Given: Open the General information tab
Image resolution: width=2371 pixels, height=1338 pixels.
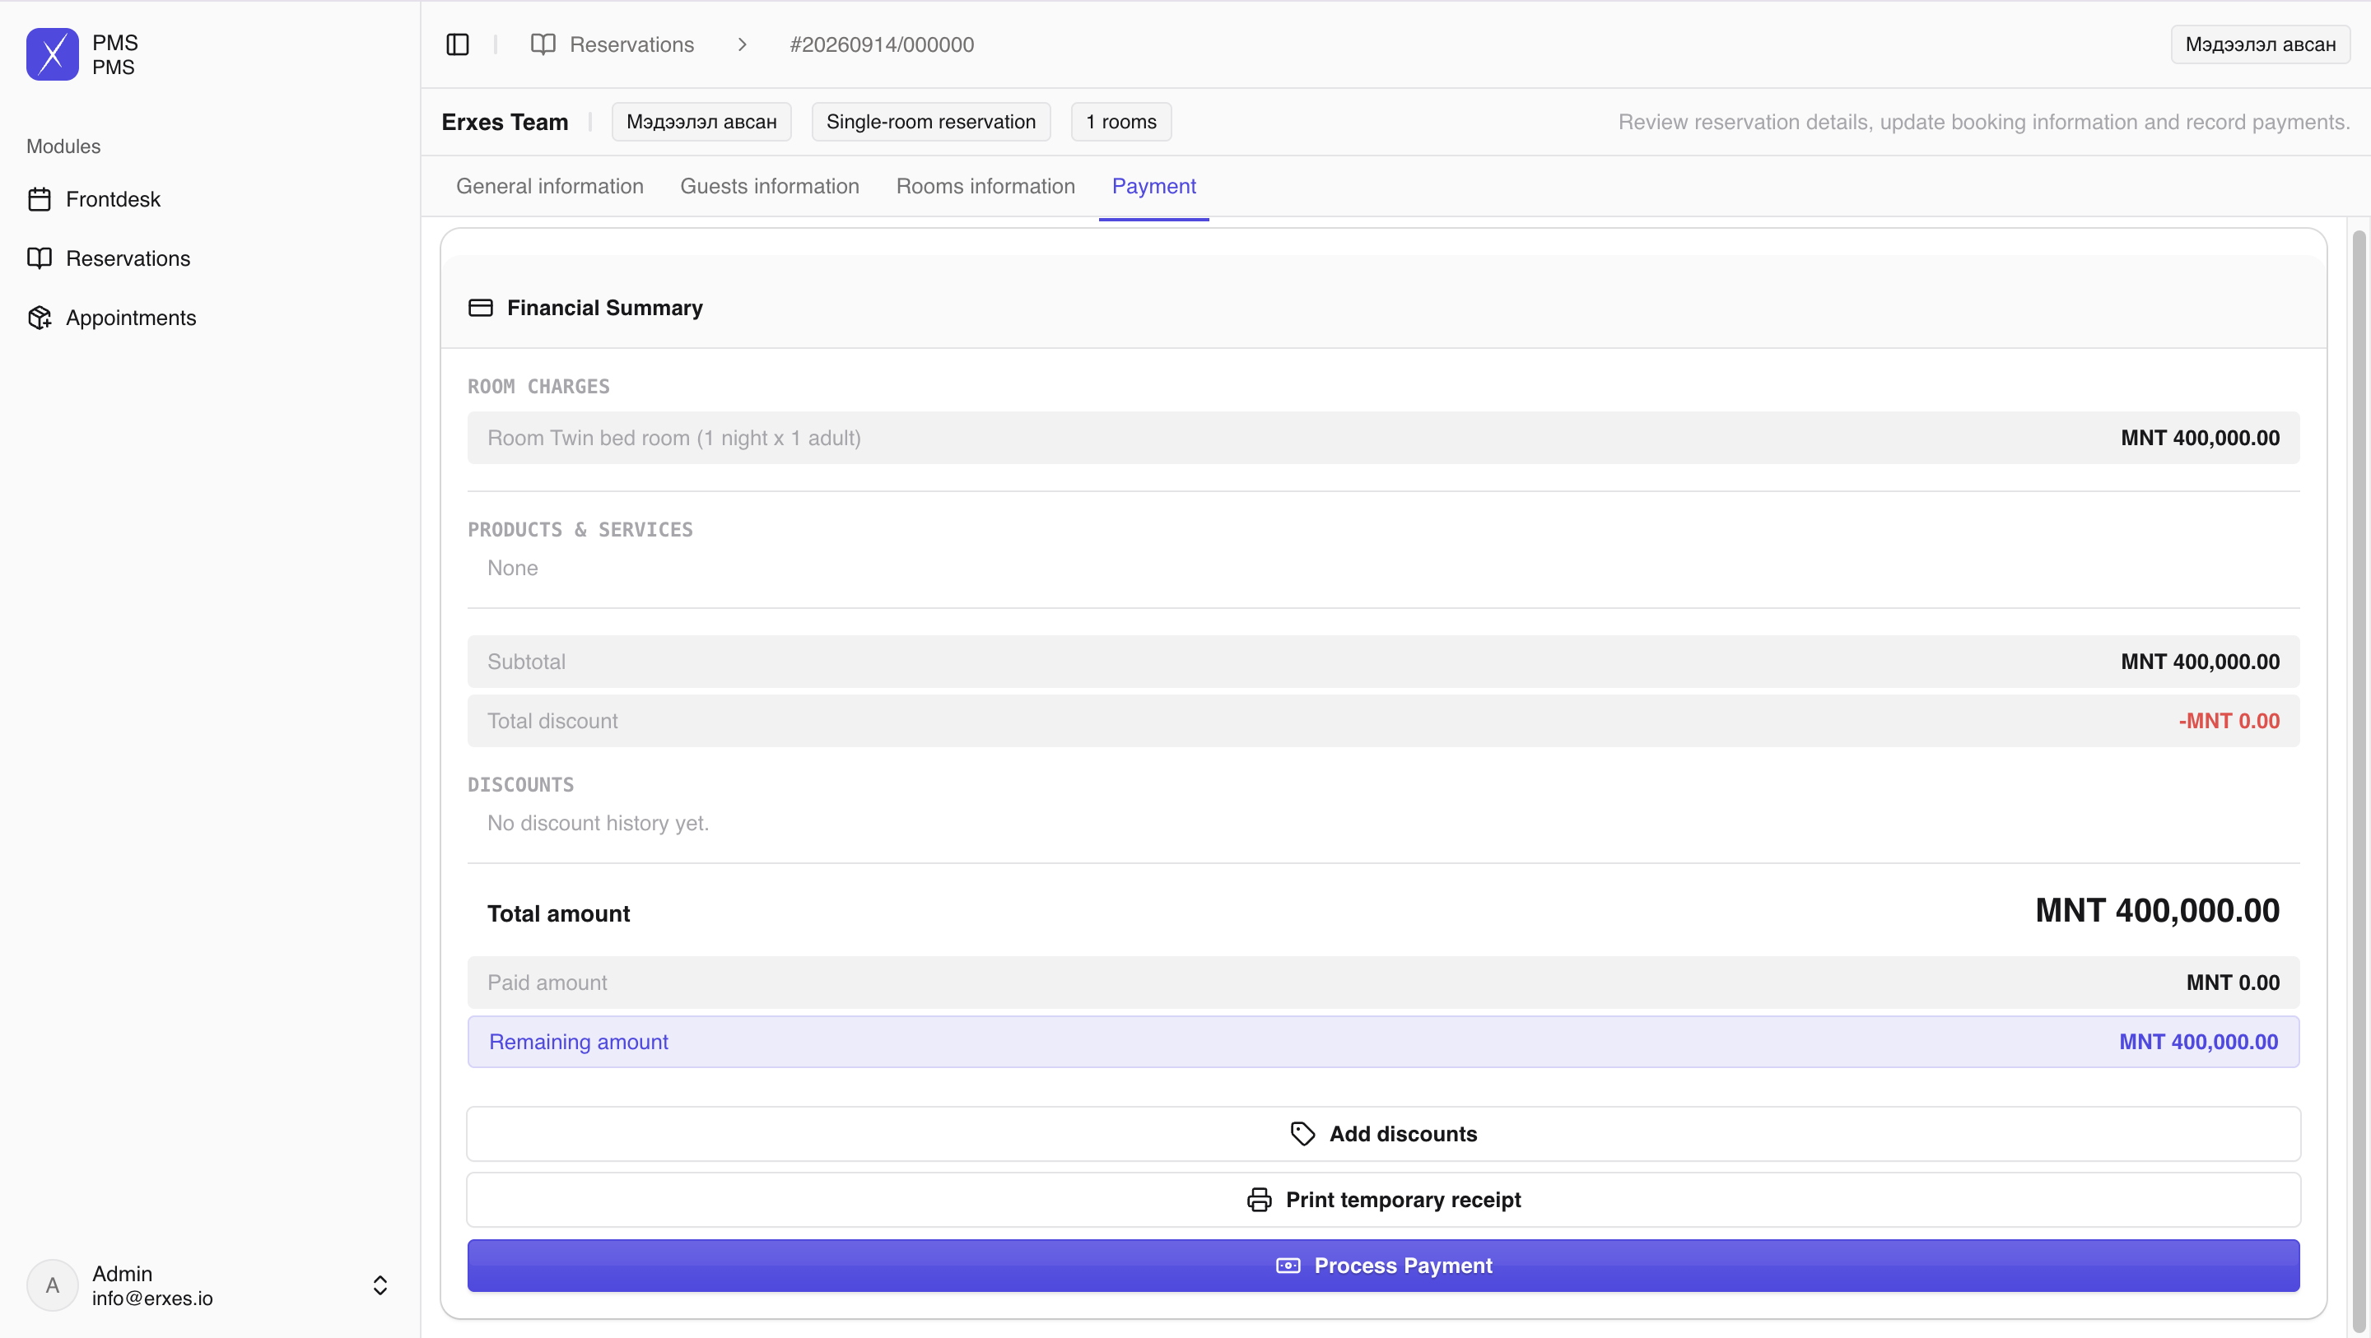Looking at the screenshot, I should point(549,186).
